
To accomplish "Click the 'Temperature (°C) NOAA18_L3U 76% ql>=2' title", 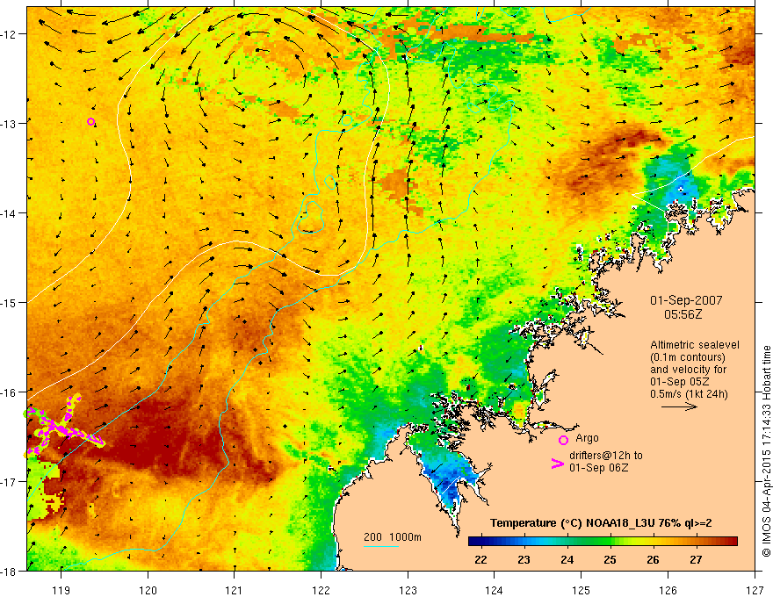I will pyautogui.click(x=601, y=523).
